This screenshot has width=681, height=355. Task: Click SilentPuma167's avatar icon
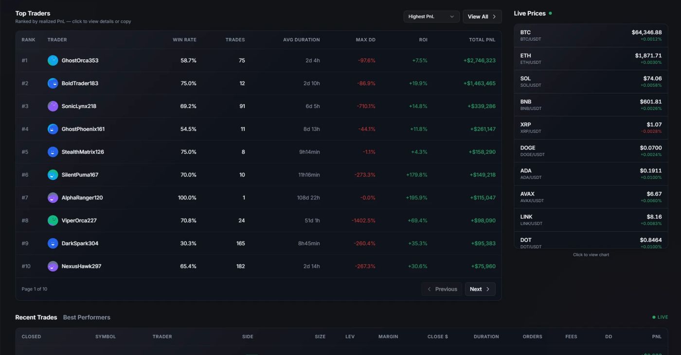(53, 174)
